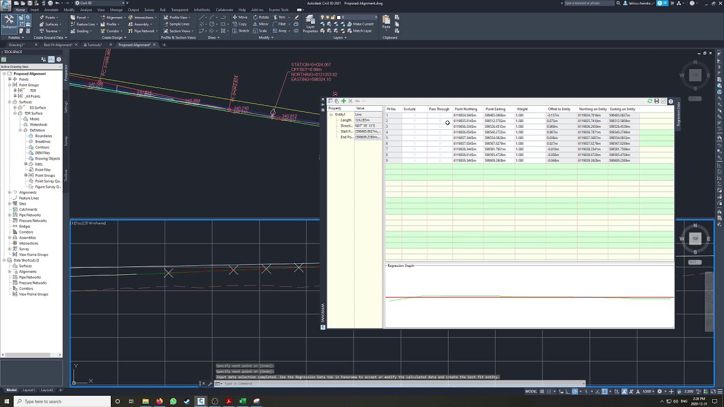
Task: Collapse the Surfaces node in Prospector tree
Action: point(10,102)
